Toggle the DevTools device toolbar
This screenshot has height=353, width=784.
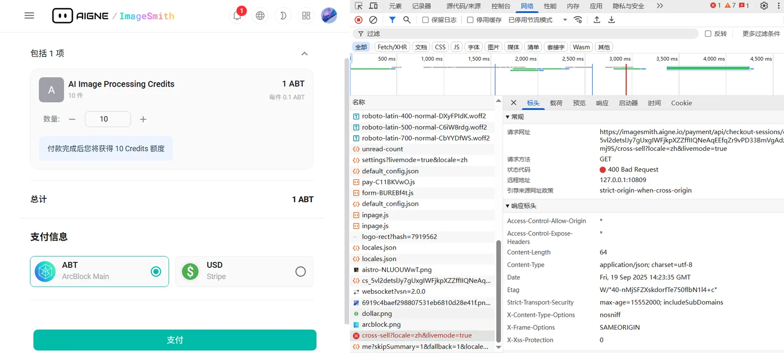coord(373,6)
